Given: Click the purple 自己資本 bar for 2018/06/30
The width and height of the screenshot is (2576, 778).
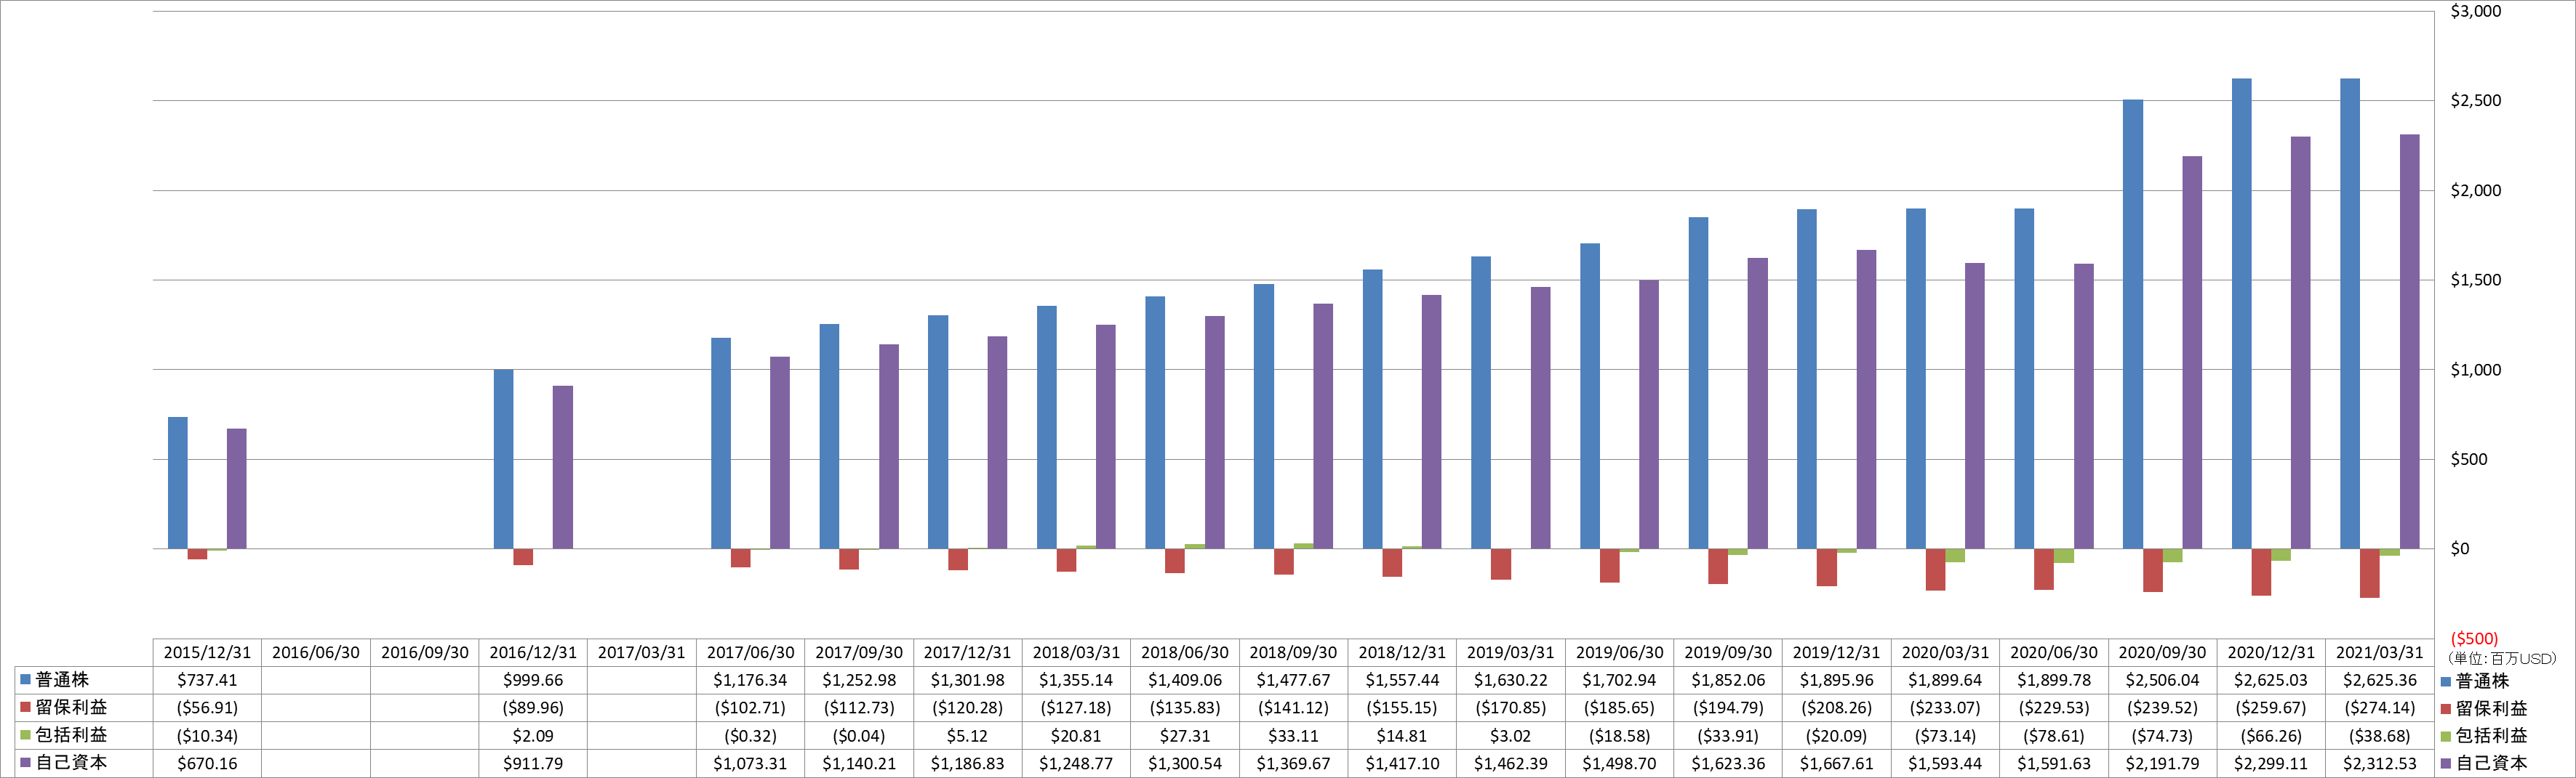Looking at the screenshot, I should click(1215, 432).
